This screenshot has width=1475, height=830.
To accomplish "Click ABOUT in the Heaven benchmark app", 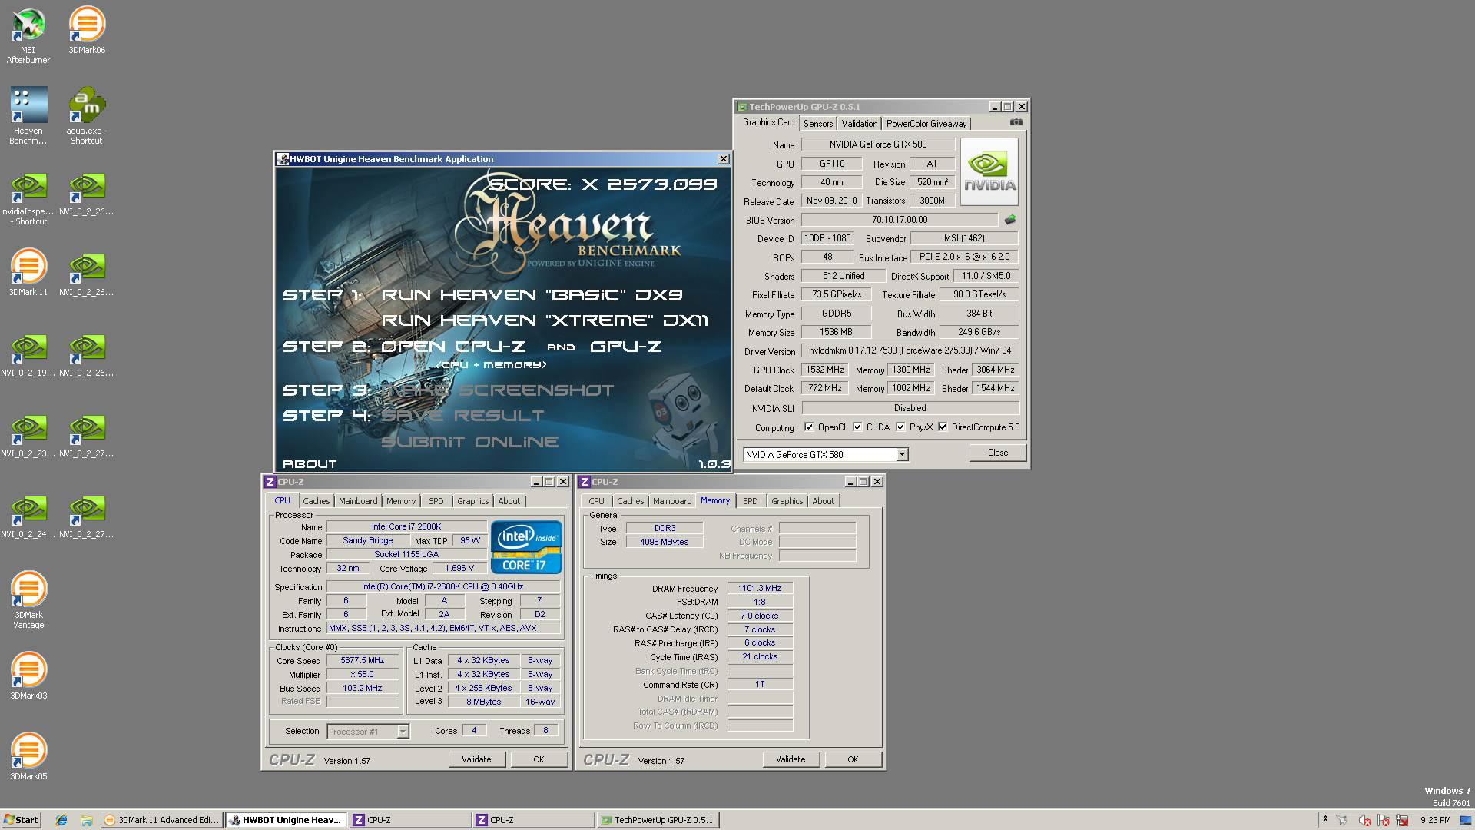I will [x=310, y=464].
